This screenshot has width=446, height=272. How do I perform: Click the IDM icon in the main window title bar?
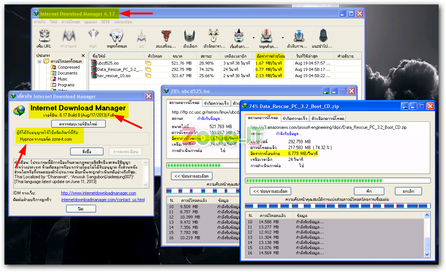click(36, 14)
